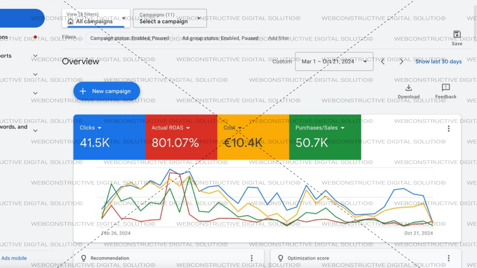Open the Select a campaign picker

(170, 18)
